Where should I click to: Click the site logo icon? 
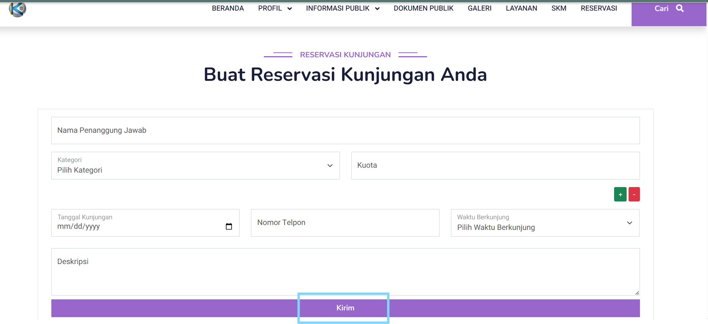point(17,9)
